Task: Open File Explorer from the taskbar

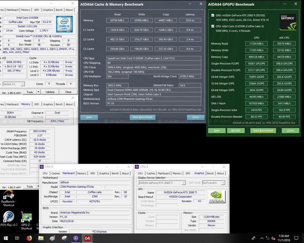Action: tap(41, 238)
